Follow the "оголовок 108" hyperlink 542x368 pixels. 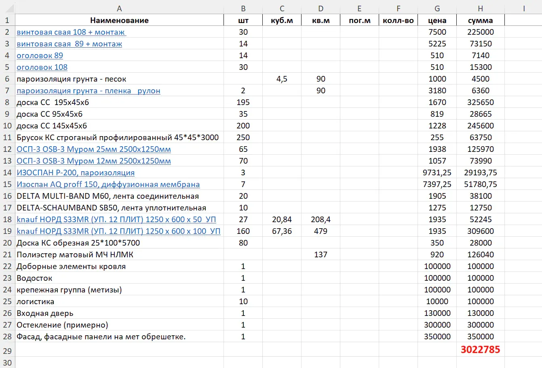click(42, 67)
